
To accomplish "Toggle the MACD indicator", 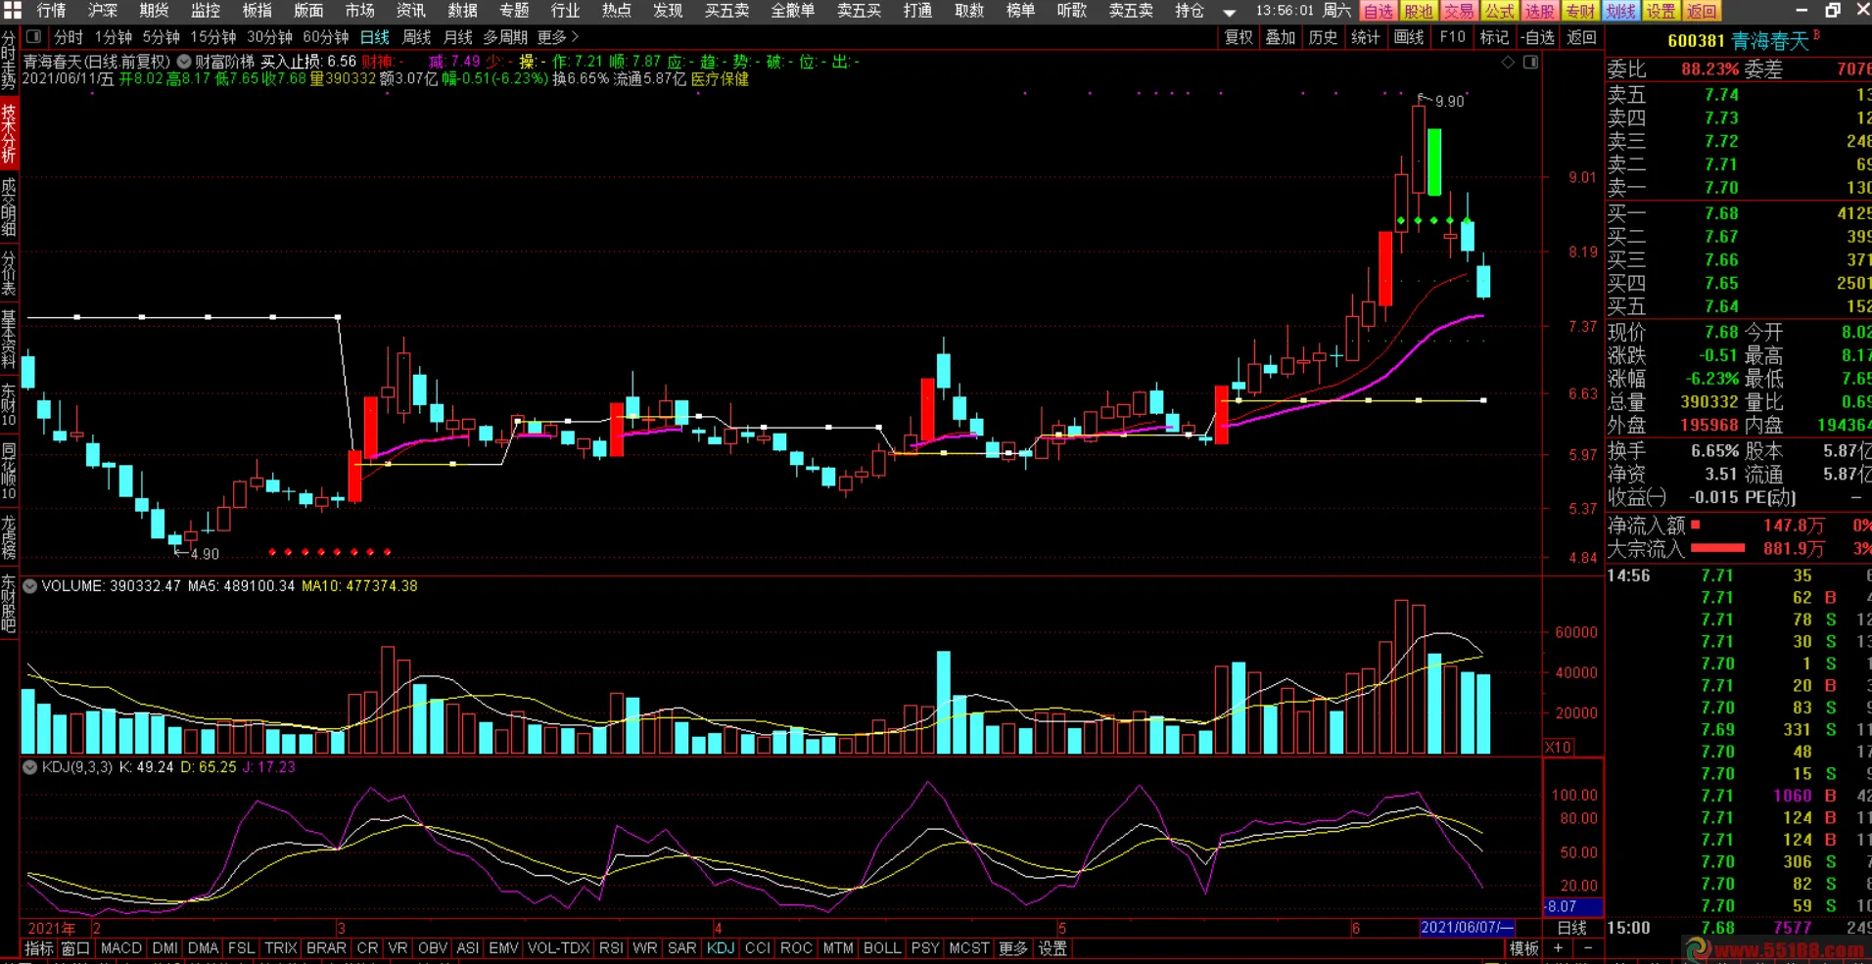I will [121, 948].
